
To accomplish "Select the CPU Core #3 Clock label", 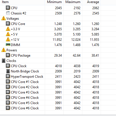I will [25, 92].
